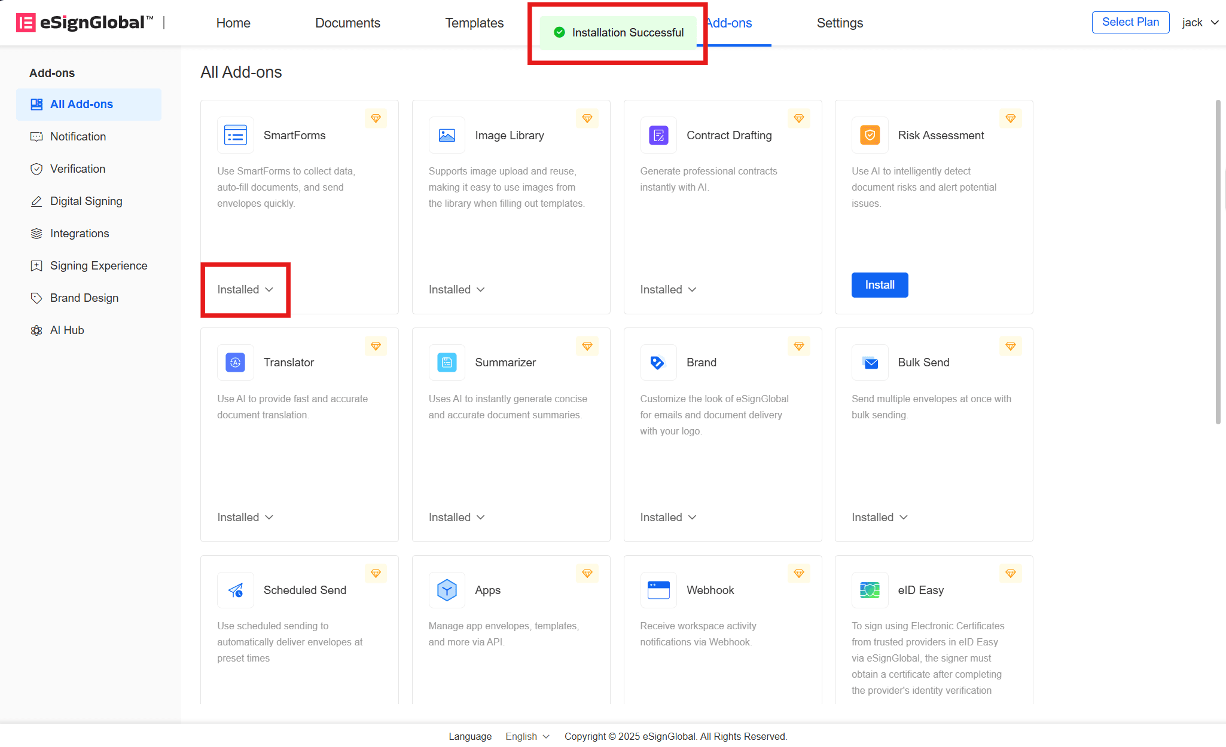This screenshot has height=747, width=1226.
Task: Open the AI Hub category
Action: click(x=89, y=330)
